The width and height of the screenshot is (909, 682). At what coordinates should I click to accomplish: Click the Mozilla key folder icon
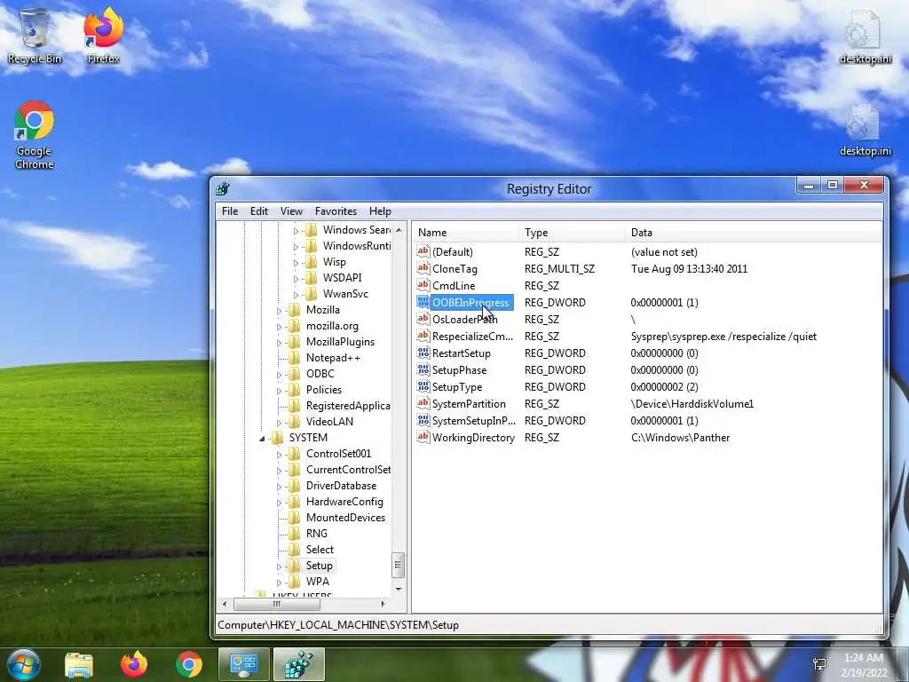[x=295, y=310]
